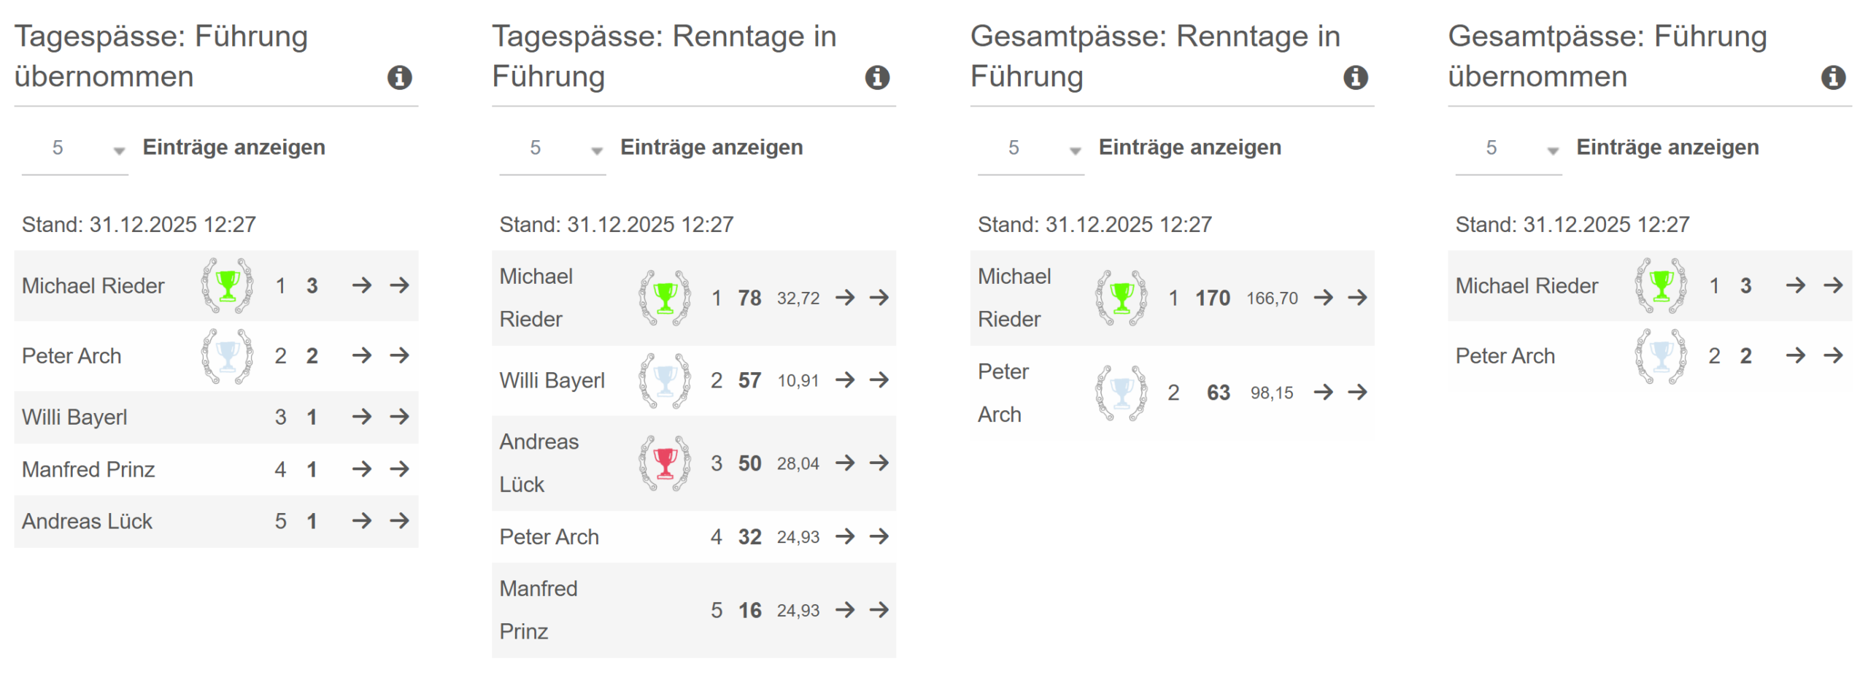Click last arrow in Willi Bayerl row with 57

point(879,379)
